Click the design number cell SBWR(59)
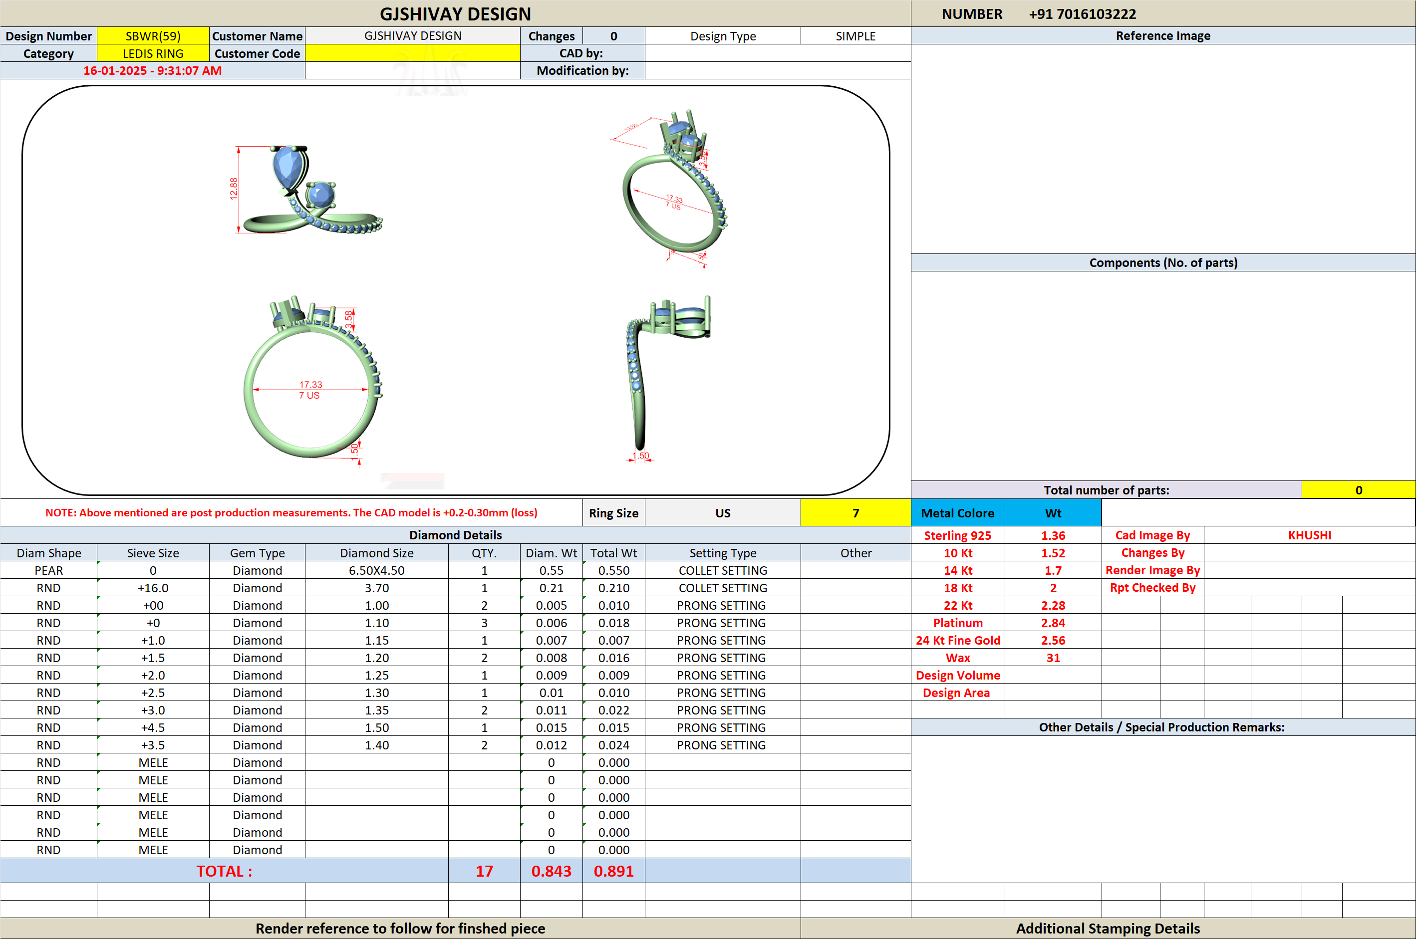The image size is (1416, 939). [153, 36]
